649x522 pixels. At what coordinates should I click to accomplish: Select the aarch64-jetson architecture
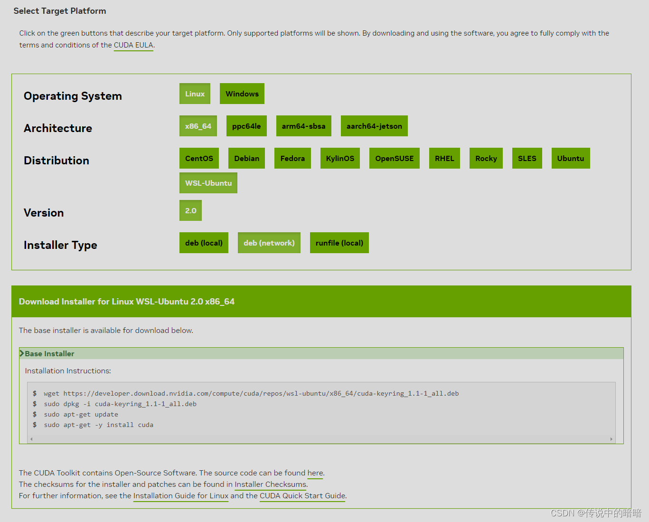click(374, 126)
